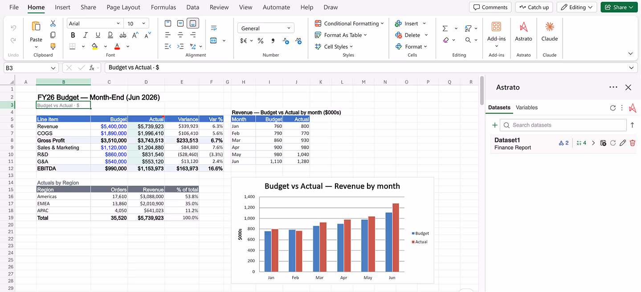Click the green Share button
Viewport: 641px width, 292px height.
click(x=619, y=7)
